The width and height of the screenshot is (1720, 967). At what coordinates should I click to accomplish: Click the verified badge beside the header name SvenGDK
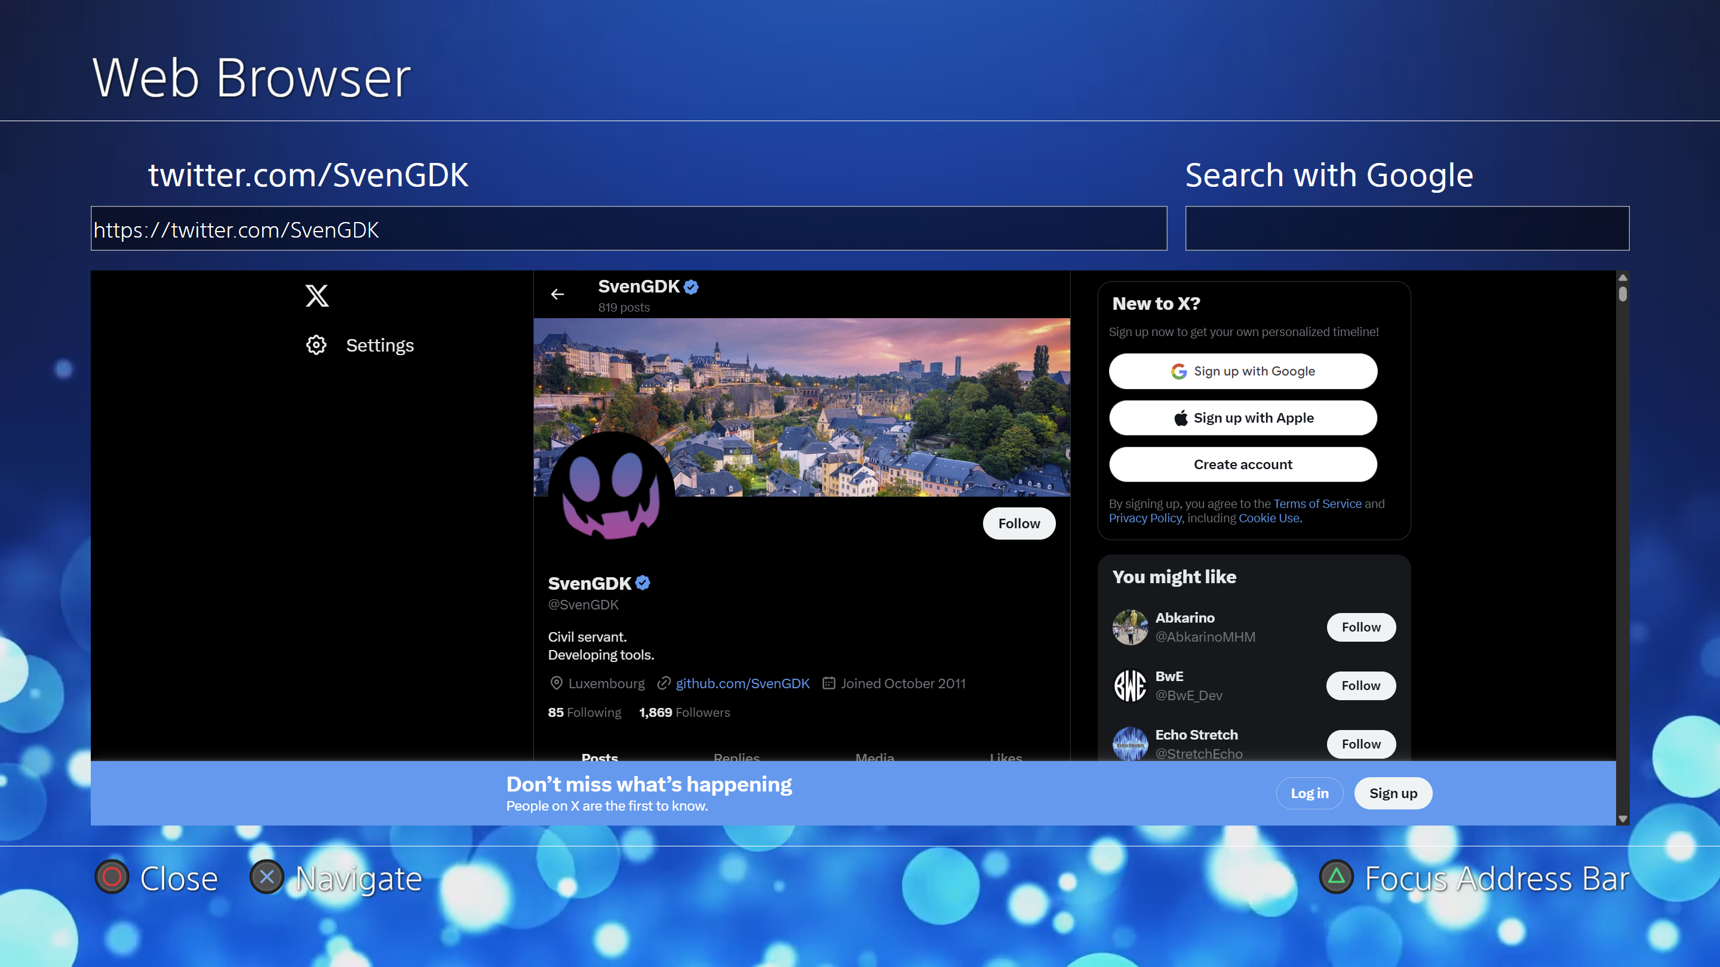pos(691,287)
